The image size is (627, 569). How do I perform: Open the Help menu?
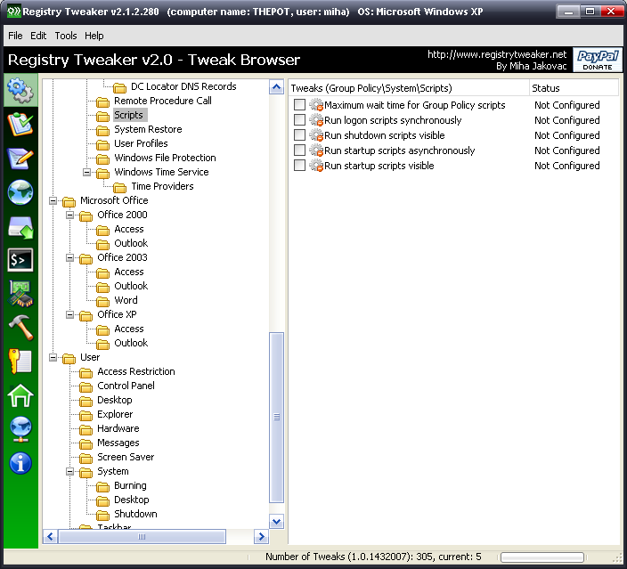coord(94,36)
